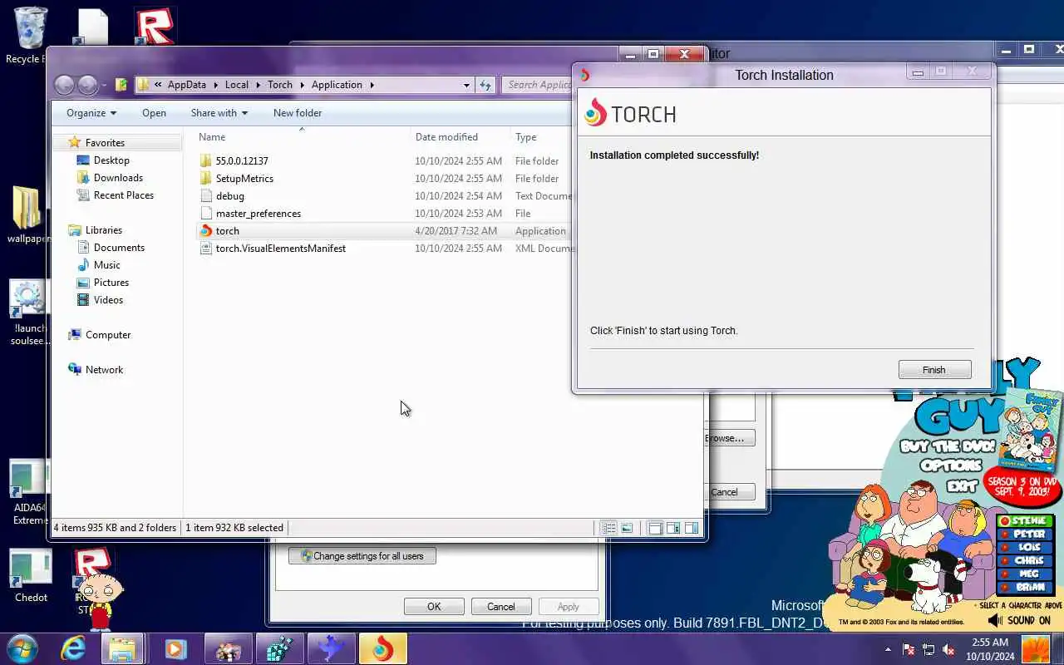
Task: Select BRIAN in Family Guy gadget
Action: click(1026, 588)
